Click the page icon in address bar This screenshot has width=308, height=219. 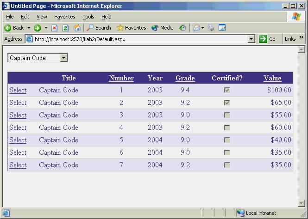(30, 39)
